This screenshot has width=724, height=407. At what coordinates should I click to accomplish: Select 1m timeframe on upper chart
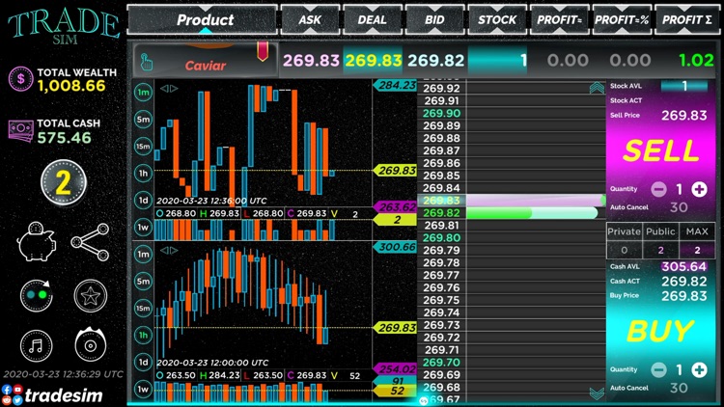(x=143, y=93)
